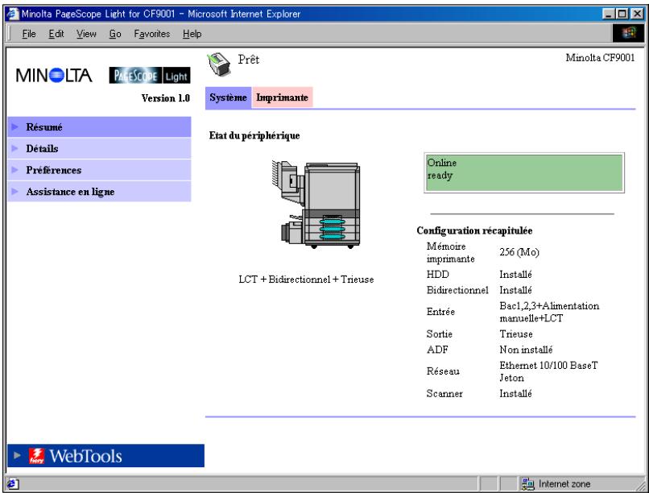Open the View menu

point(86,34)
